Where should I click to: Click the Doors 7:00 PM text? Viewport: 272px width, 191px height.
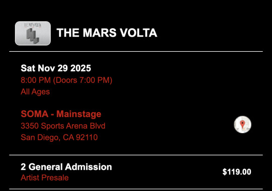click(x=83, y=80)
